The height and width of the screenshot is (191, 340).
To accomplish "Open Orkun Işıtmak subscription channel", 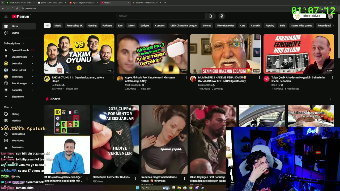I will [19, 70].
